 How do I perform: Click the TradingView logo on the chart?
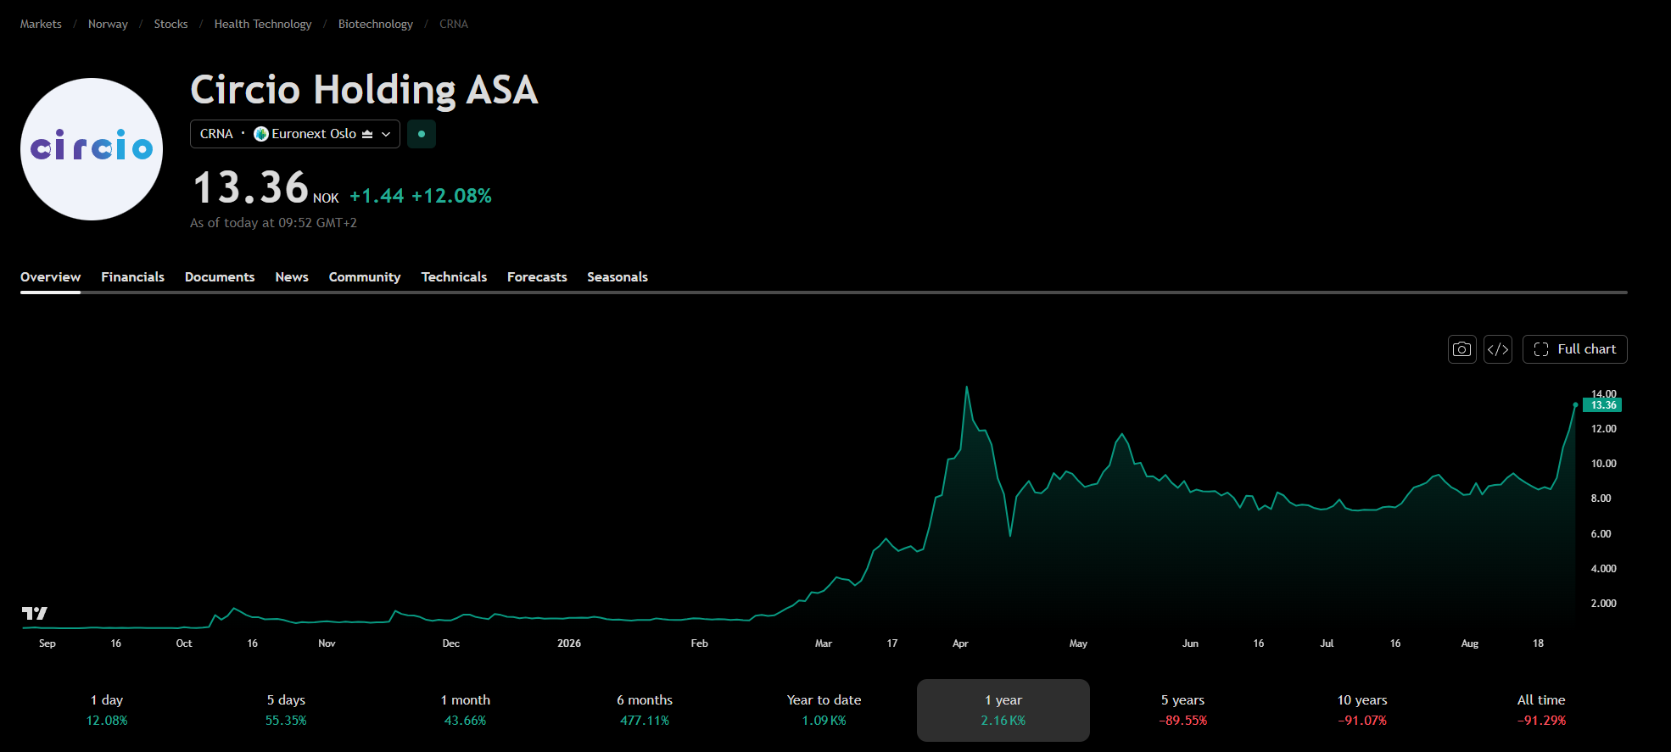[35, 613]
